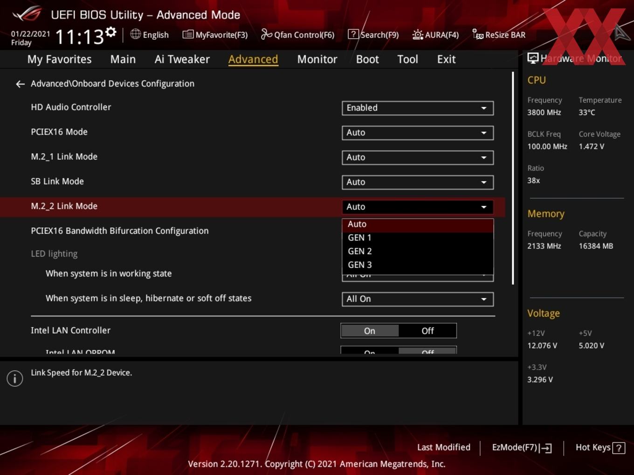Click the ReSize BAR icon

pos(478,34)
